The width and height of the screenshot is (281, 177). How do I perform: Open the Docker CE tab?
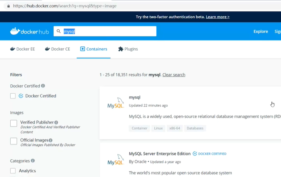coord(58,49)
